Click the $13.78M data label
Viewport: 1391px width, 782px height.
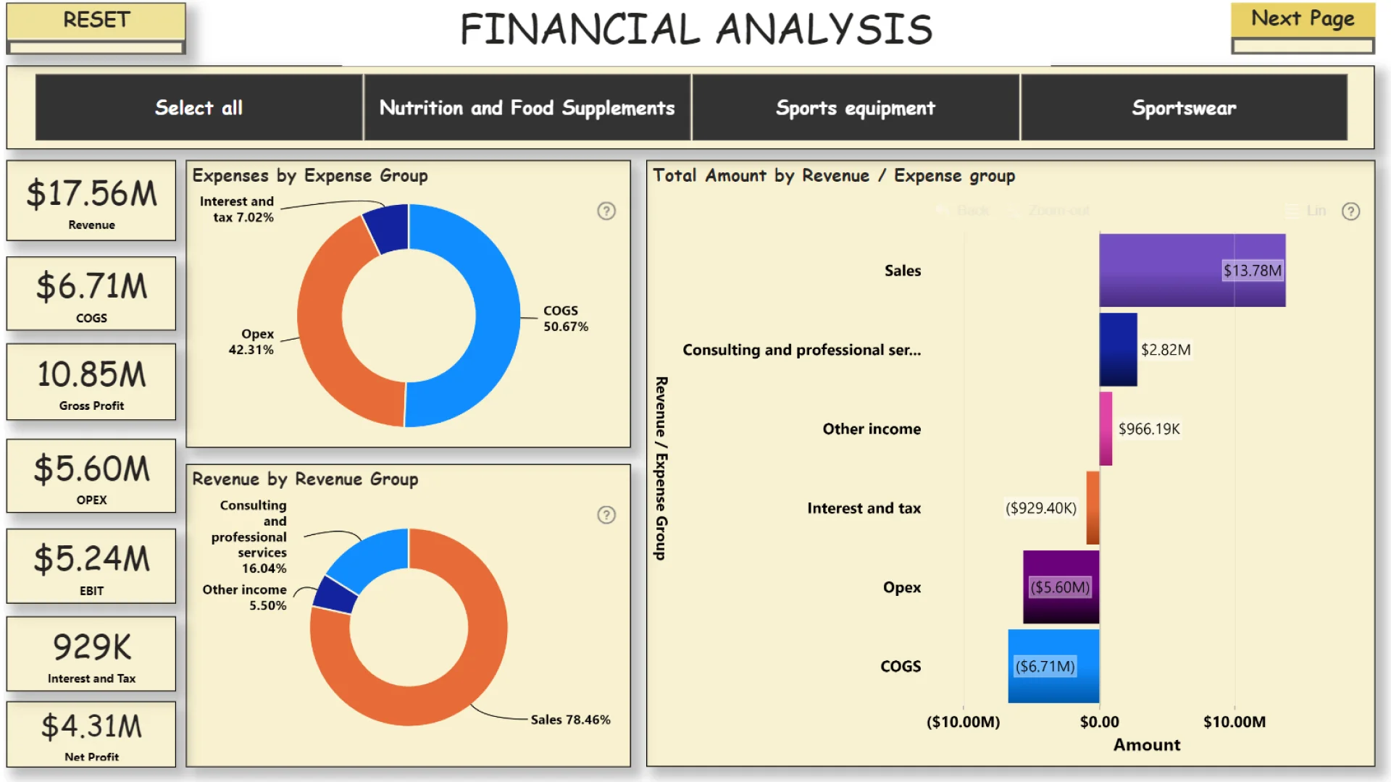coord(1253,270)
